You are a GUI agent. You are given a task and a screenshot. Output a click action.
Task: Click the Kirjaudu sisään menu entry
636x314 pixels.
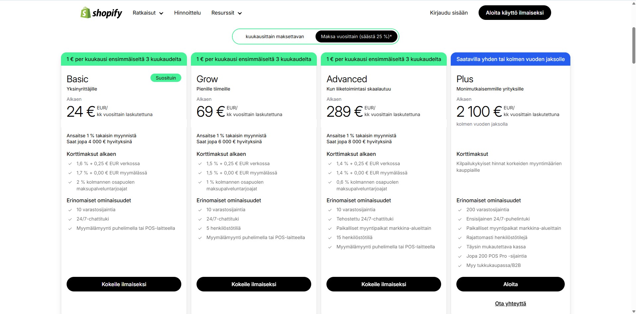pyautogui.click(x=448, y=13)
